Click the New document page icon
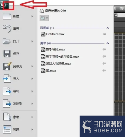This screenshot has width=125, height=137. tap(7, 16)
